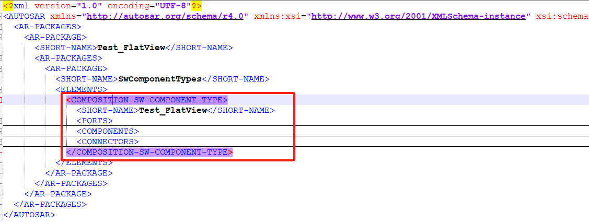This screenshot has width=589, height=222.
Task: Click the nested opening AR-PACKAGES tag
Action: pos(68,58)
